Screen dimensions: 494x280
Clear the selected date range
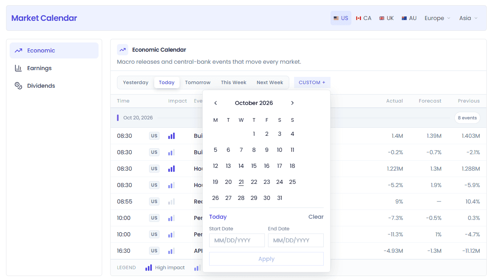(x=316, y=217)
